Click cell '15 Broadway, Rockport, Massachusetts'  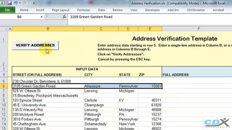[48, 95]
